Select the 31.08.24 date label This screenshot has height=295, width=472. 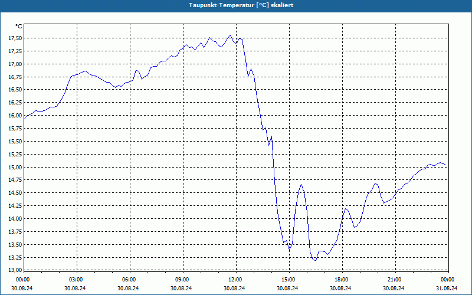pos(447,289)
